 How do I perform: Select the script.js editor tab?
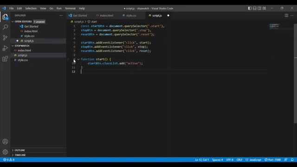point(157,15)
